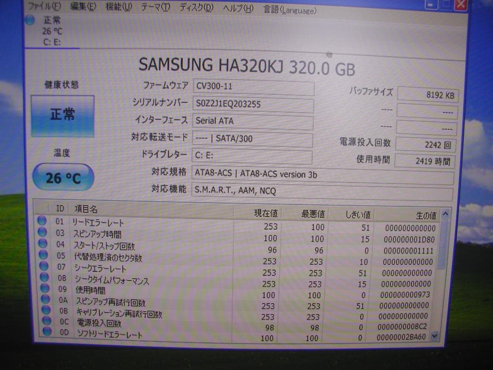Click the status icon for スピンアップ時間
This screenshot has width=493, height=370.
42,233
